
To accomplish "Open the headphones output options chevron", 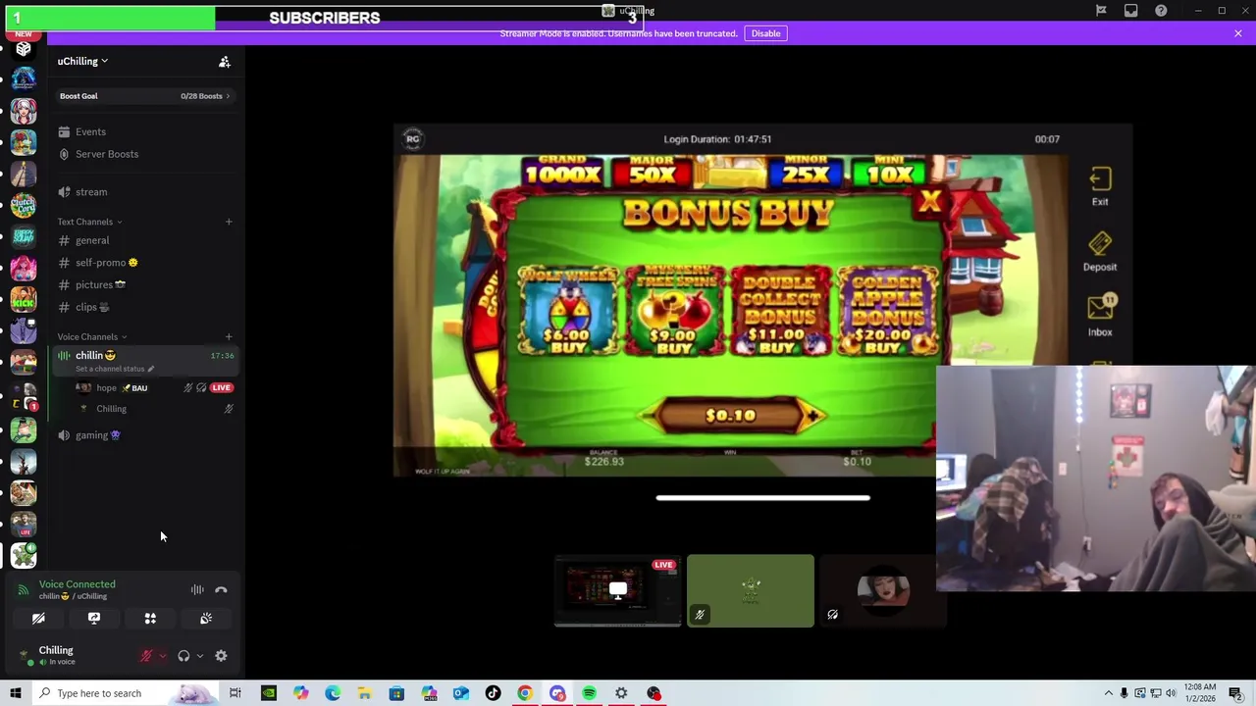I will pyautogui.click(x=199, y=656).
